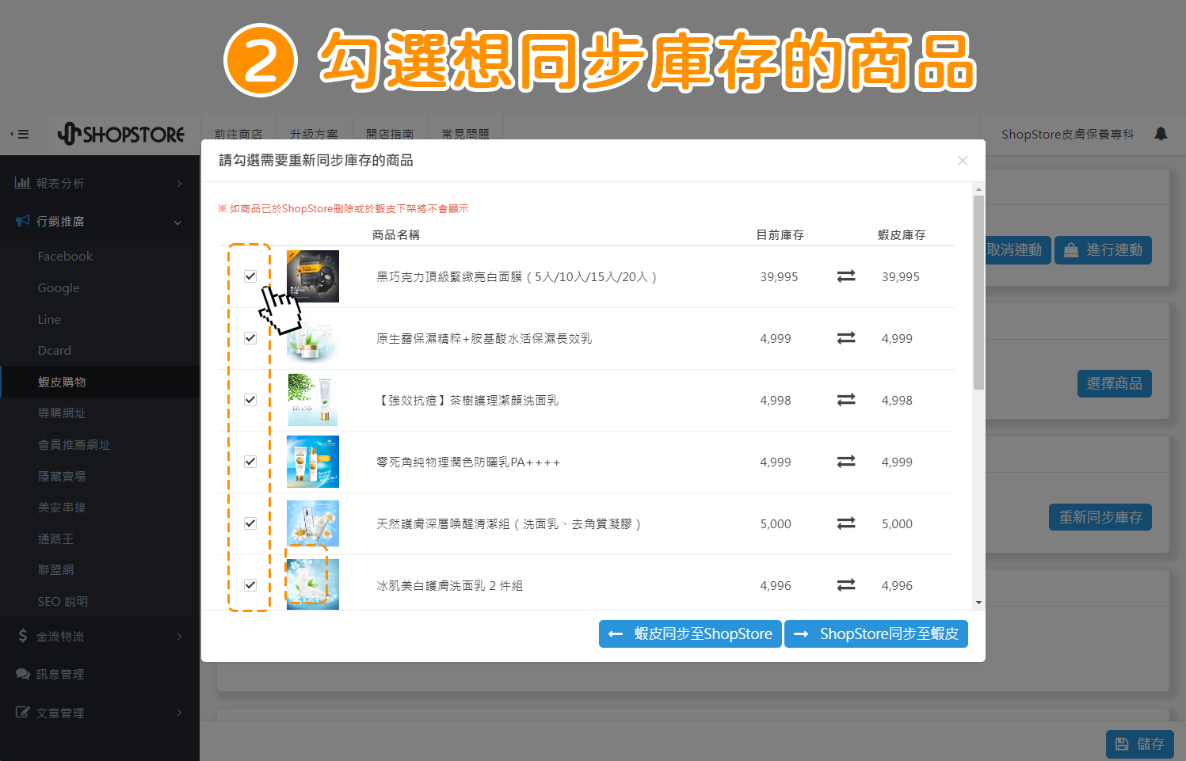1186x761 pixels.
Task: Click the 常見問題 top navigation link
Action: pos(466,135)
